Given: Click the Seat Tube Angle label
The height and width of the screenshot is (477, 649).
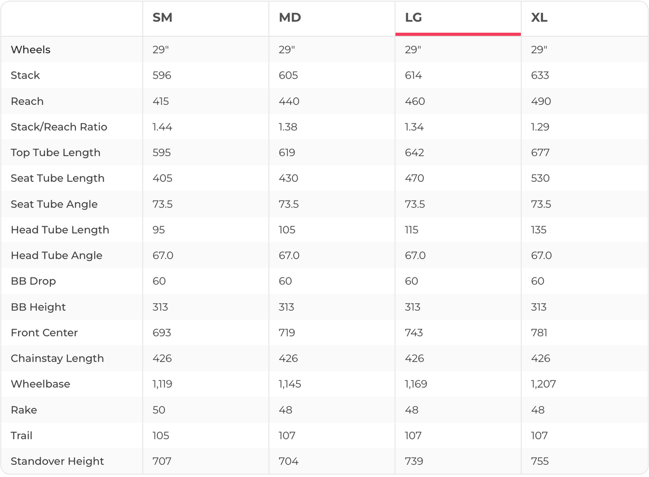Looking at the screenshot, I should point(54,204).
